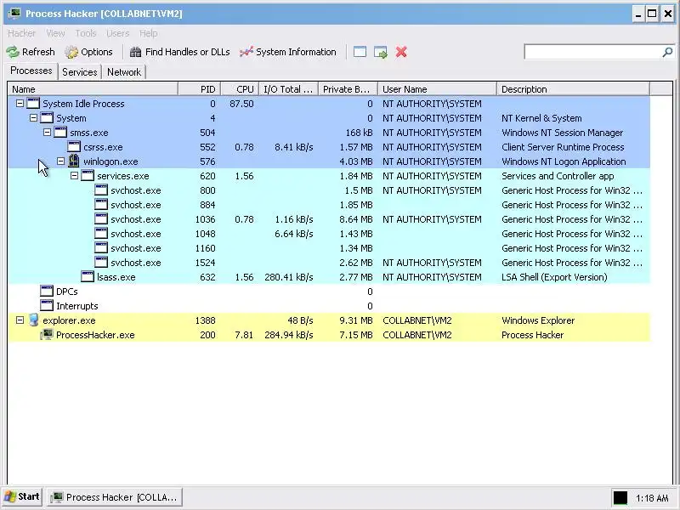The image size is (680, 510).
Task: Sort by the Private Bytes column header
Action: [x=348, y=89]
